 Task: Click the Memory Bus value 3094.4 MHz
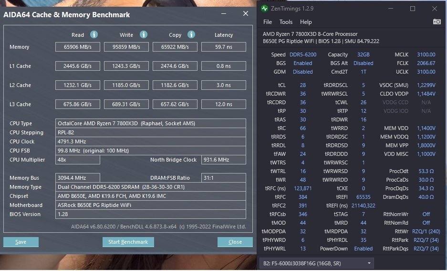click(x=78, y=178)
